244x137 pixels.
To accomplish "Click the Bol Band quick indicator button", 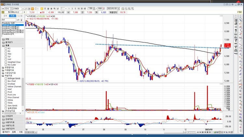I will point(236,50).
